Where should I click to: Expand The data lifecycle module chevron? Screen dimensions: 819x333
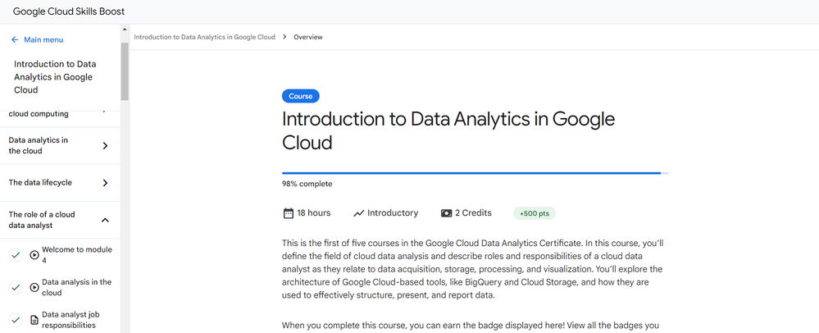coord(105,183)
